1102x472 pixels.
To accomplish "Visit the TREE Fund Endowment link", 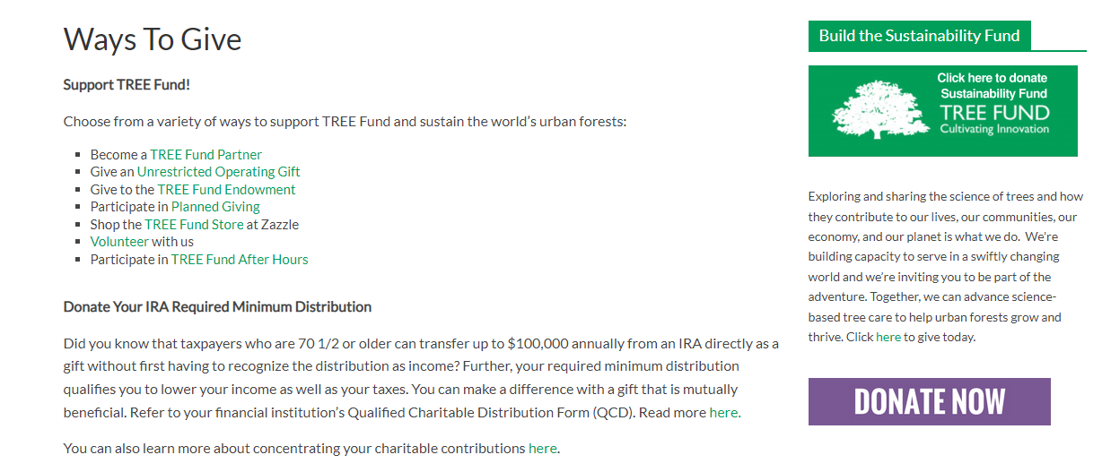I will [x=226, y=189].
